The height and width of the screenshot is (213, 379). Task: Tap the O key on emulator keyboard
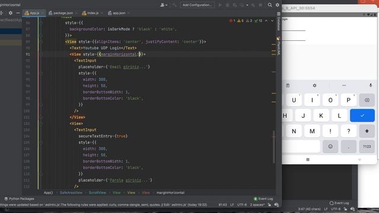(330, 100)
